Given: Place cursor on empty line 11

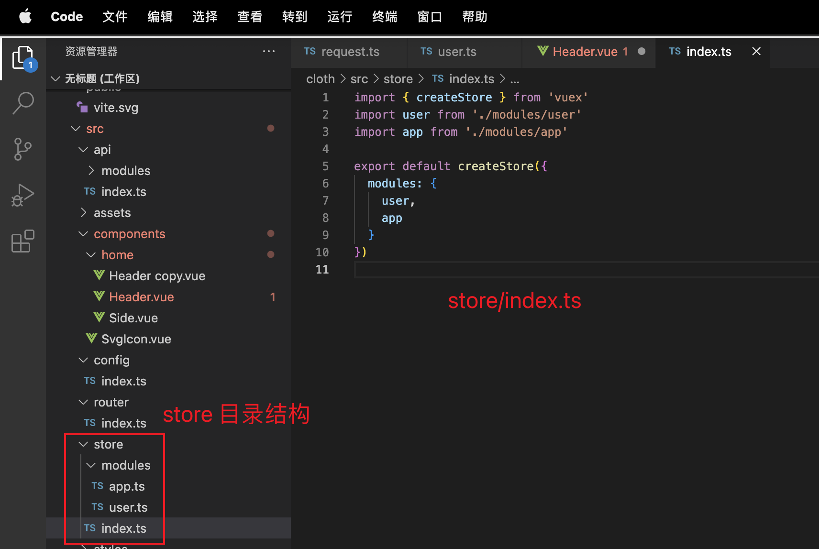Looking at the screenshot, I should 587,270.
